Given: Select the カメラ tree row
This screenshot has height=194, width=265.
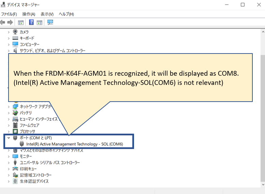Looking at the screenshot, I should tap(24, 32).
